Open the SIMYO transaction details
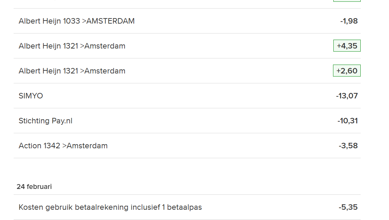Viewport: 389px width, 220px height. click(31, 96)
